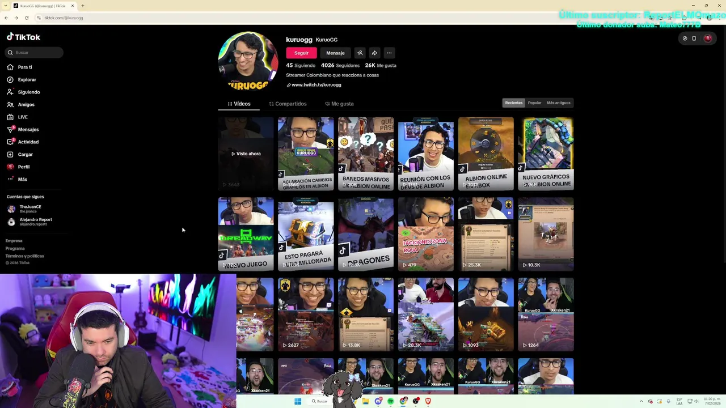Open the video with 25.3K views
This screenshot has height=408, width=726.
pyautogui.click(x=486, y=234)
